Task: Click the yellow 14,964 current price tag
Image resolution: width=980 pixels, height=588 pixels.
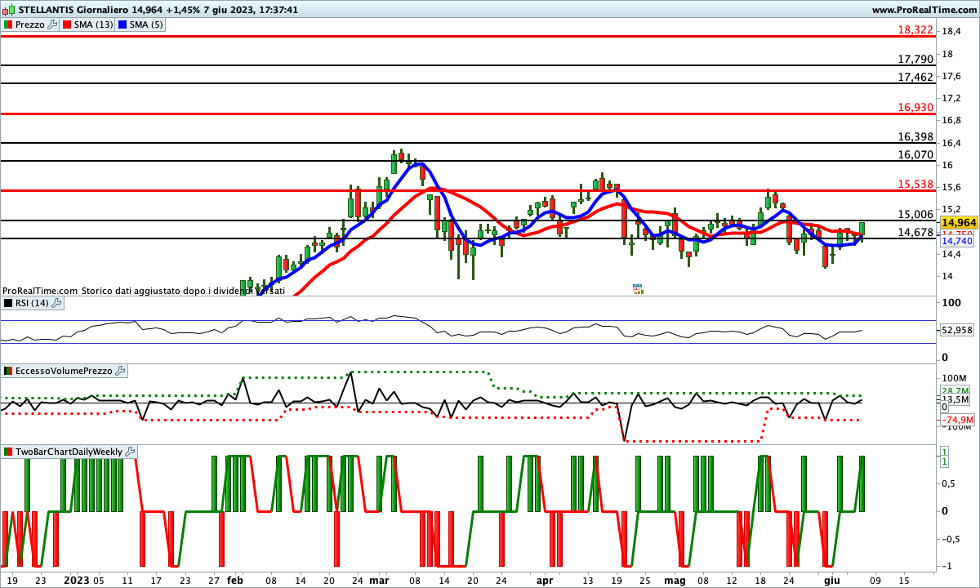Action: click(x=958, y=222)
